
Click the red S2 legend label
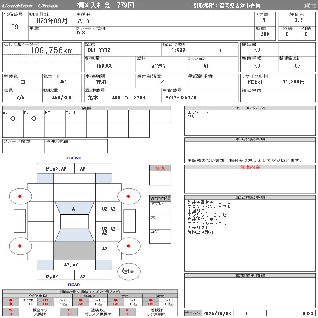pos(116,304)
